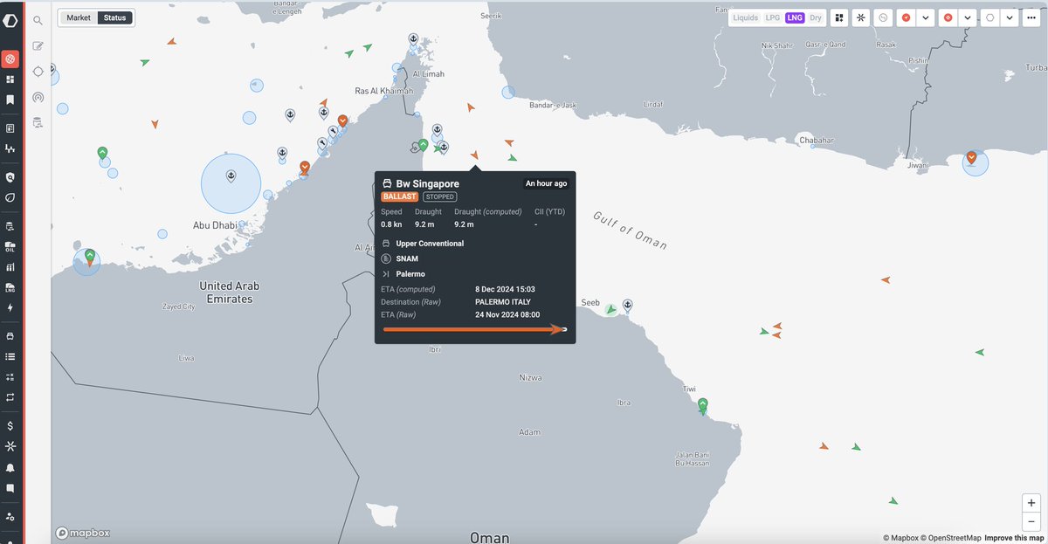Viewport: 1048px width, 544px height.
Task: Toggle the red target installation layer button
Action: [948, 17]
